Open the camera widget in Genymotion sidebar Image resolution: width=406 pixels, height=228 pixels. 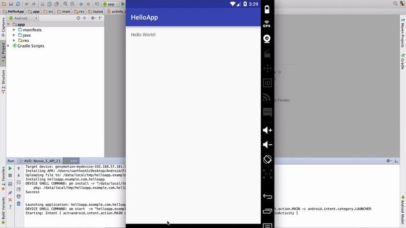pos(267,39)
